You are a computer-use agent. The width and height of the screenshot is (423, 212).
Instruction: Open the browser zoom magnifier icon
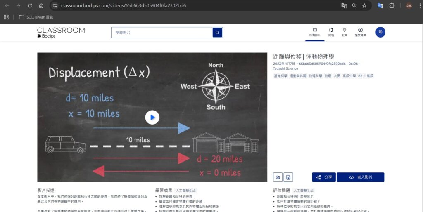point(354,6)
